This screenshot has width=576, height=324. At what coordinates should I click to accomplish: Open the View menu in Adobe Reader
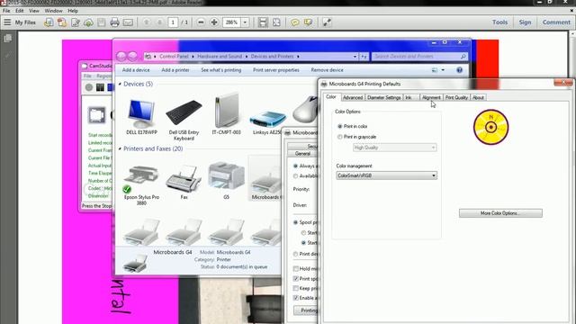34,11
